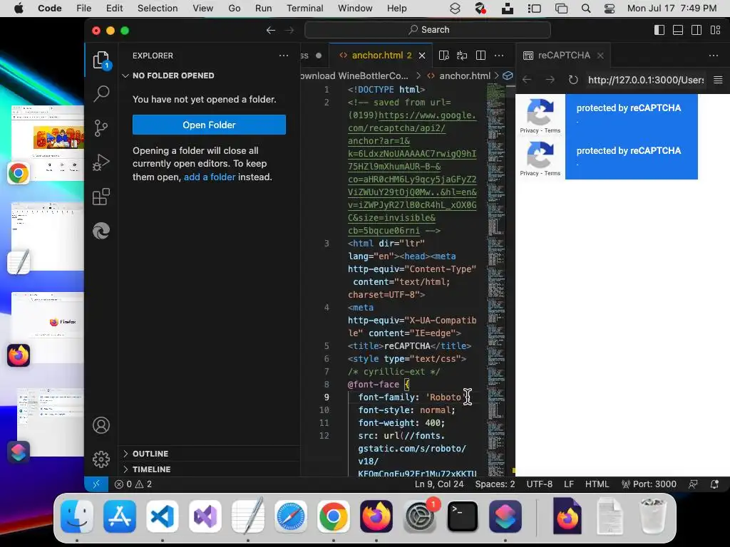
Task: Split the editor right
Action: click(x=481, y=56)
